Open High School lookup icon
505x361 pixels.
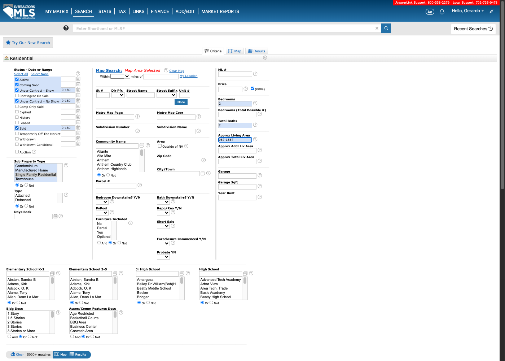[x=245, y=273]
